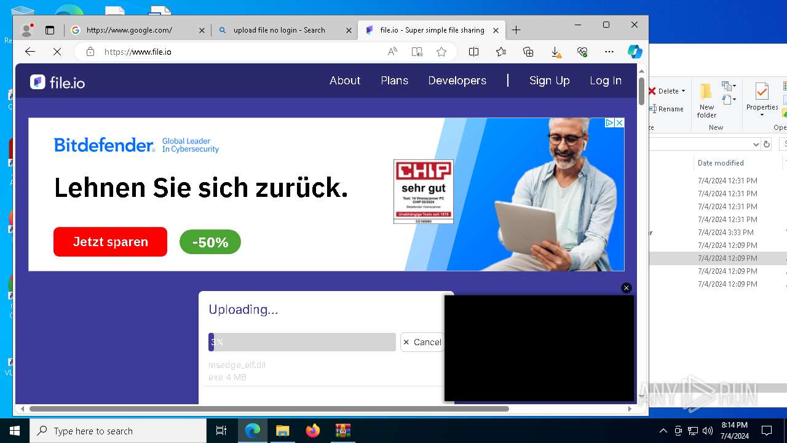Close the upload file no login Search tab

point(349,30)
